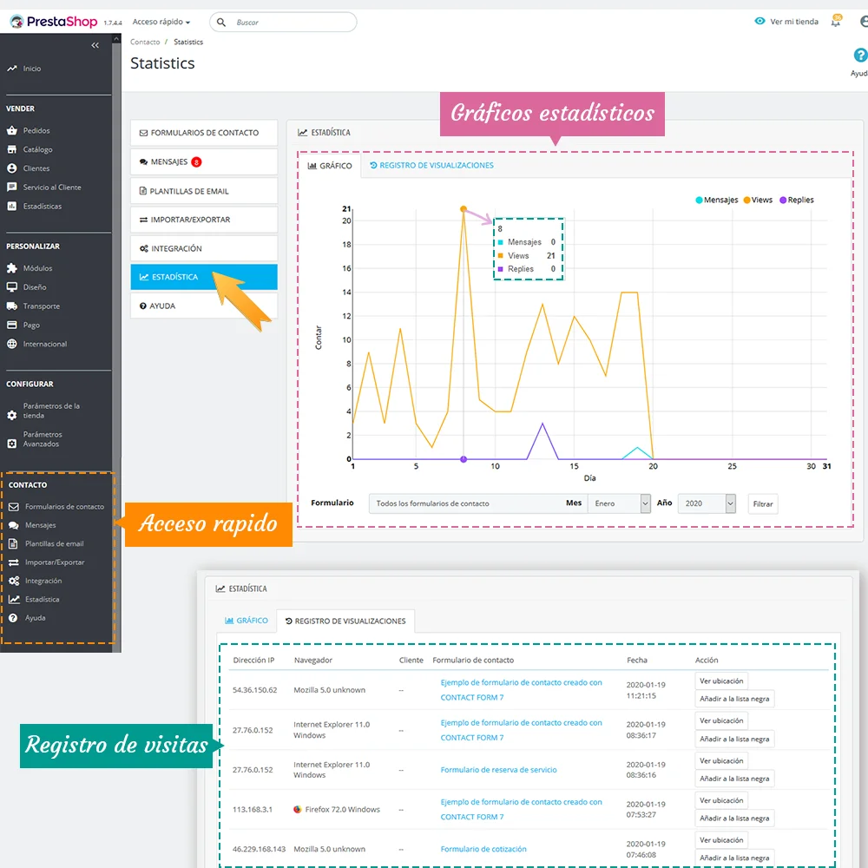The width and height of the screenshot is (868, 868).
Task: Open Pedidos basket icon in sidebar
Action: [x=12, y=131]
